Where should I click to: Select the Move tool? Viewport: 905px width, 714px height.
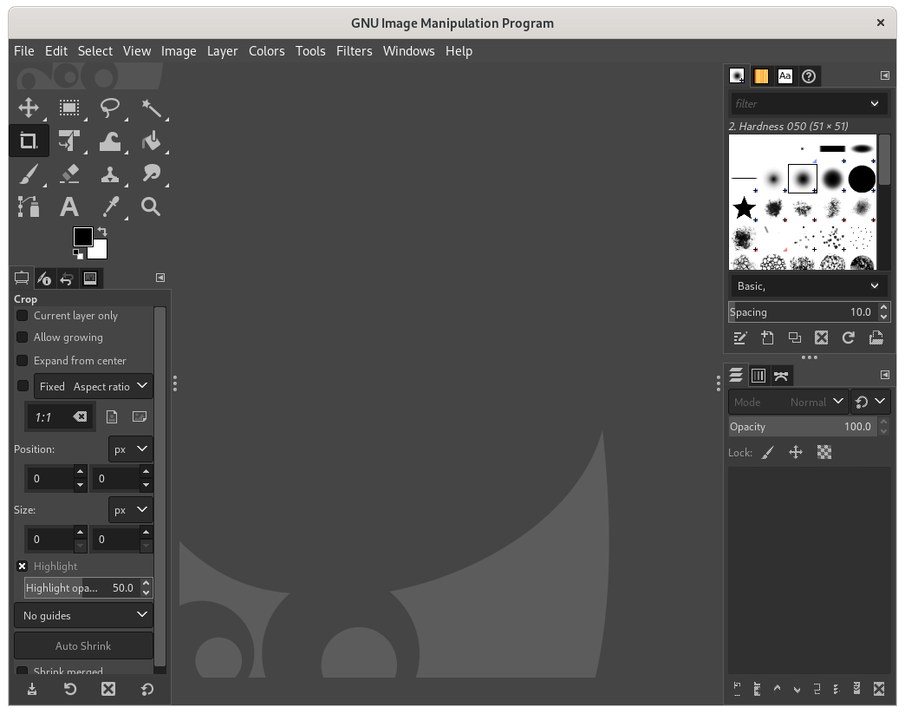coord(29,108)
